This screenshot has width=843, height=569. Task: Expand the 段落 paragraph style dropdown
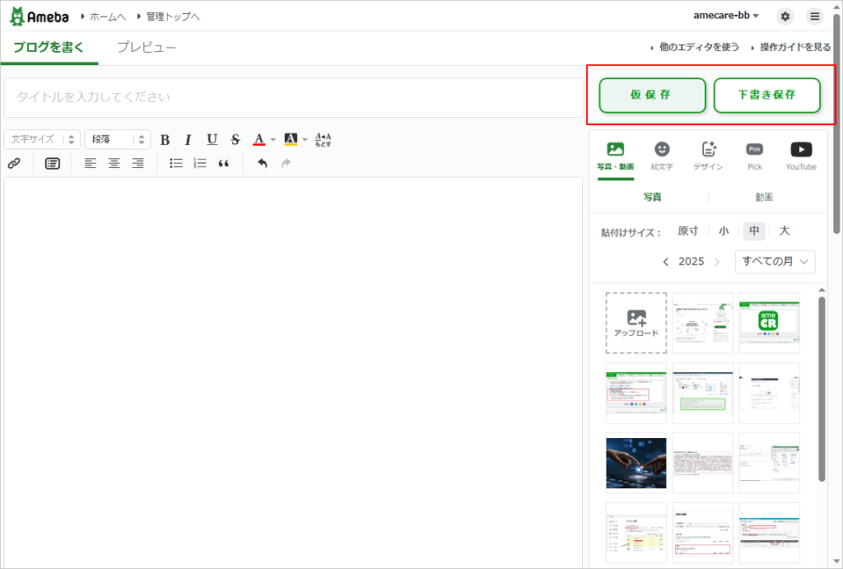tap(117, 139)
